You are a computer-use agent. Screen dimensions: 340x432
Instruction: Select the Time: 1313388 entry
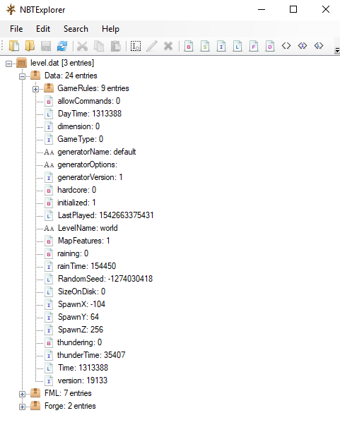[83, 368]
